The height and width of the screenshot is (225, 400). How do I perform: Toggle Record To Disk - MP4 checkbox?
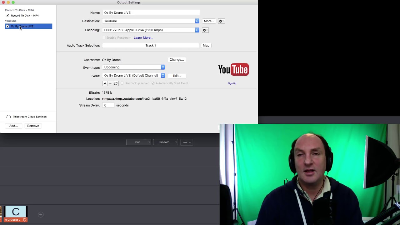pyautogui.click(x=7, y=15)
